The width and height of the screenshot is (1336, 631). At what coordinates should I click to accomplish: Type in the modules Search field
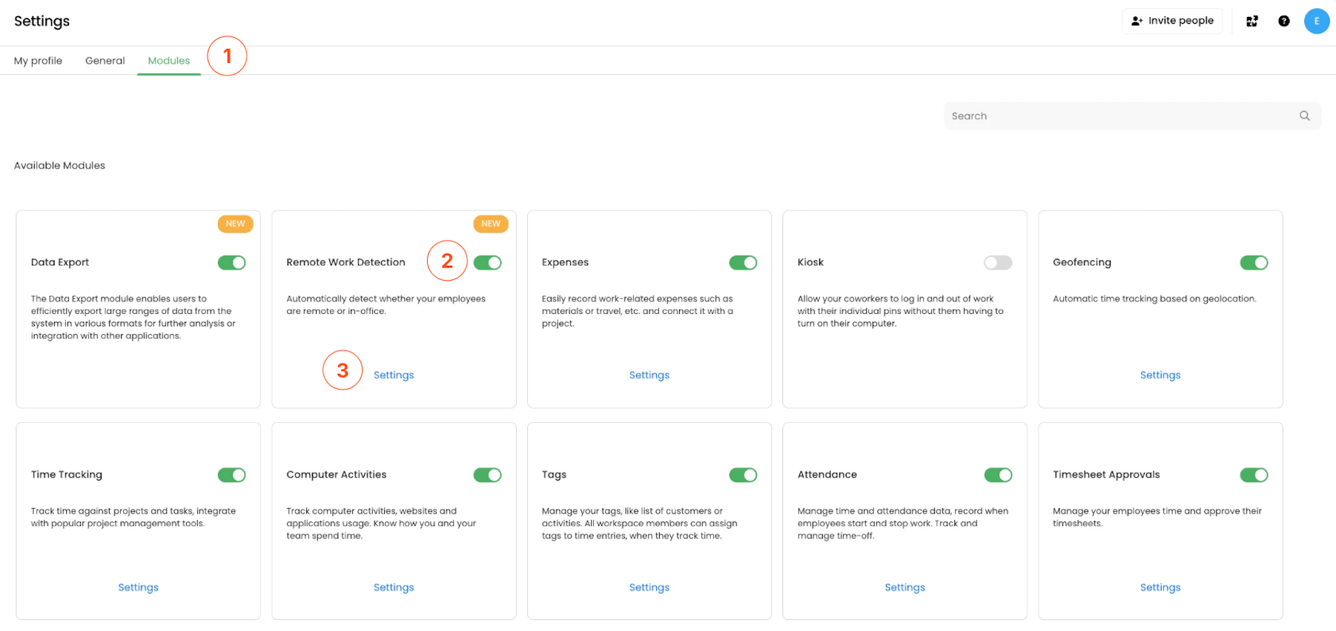tap(1120, 116)
